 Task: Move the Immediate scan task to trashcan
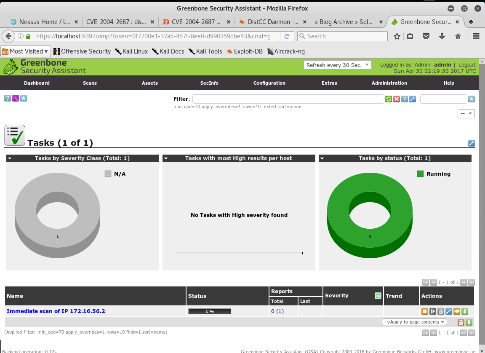(441, 311)
